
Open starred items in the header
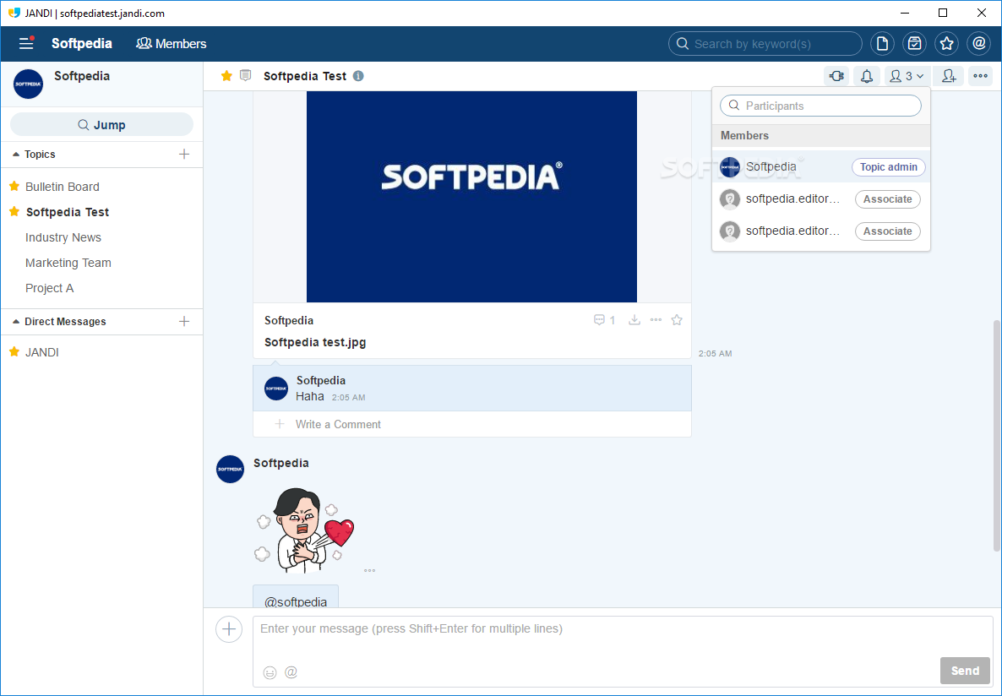pos(946,43)
